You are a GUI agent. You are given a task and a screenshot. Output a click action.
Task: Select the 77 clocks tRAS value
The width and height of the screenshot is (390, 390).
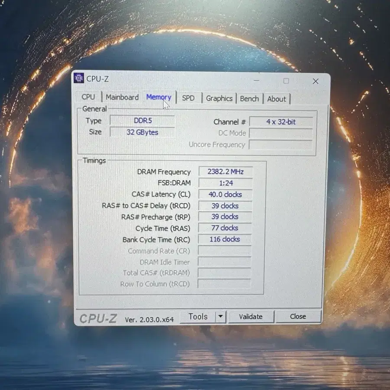pyautogui.click(x=225, y=228)
